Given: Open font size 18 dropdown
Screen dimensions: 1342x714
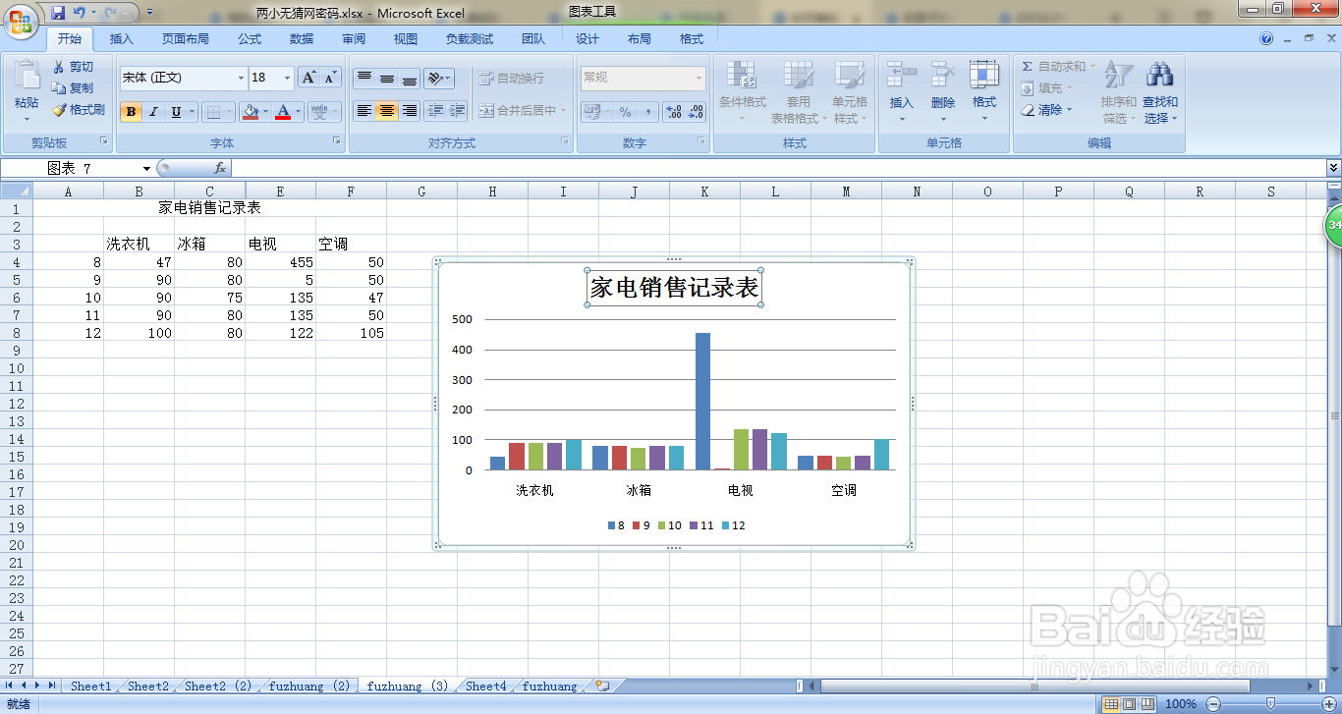Looking at the screenshot, I should [287, 78].
